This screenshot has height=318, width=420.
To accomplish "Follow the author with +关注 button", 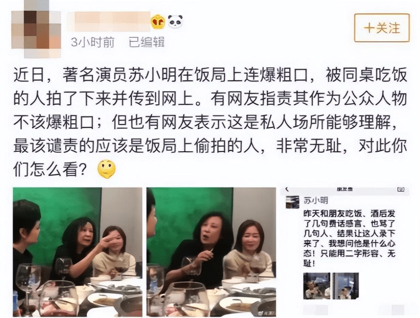I will (382, 28).
